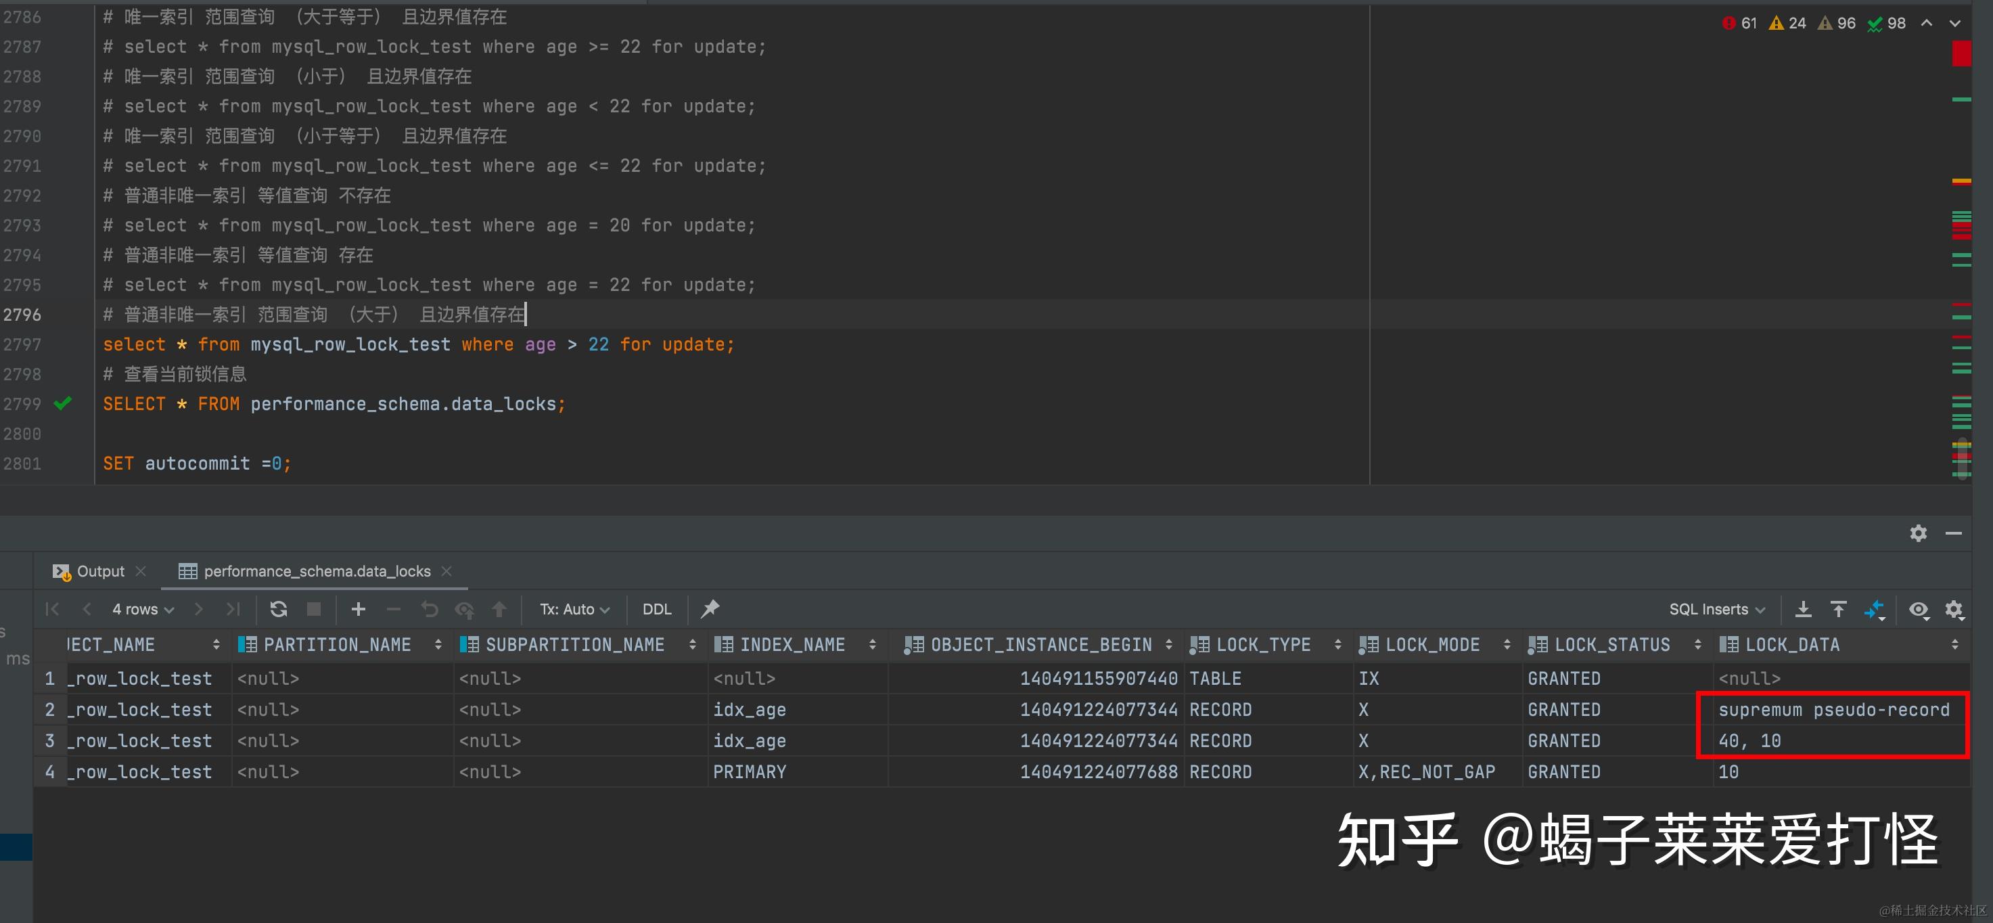The height and width of the screenshot is (923, 1993).
Task: Import data into the table icon
Action: (x=1838, y=609)
